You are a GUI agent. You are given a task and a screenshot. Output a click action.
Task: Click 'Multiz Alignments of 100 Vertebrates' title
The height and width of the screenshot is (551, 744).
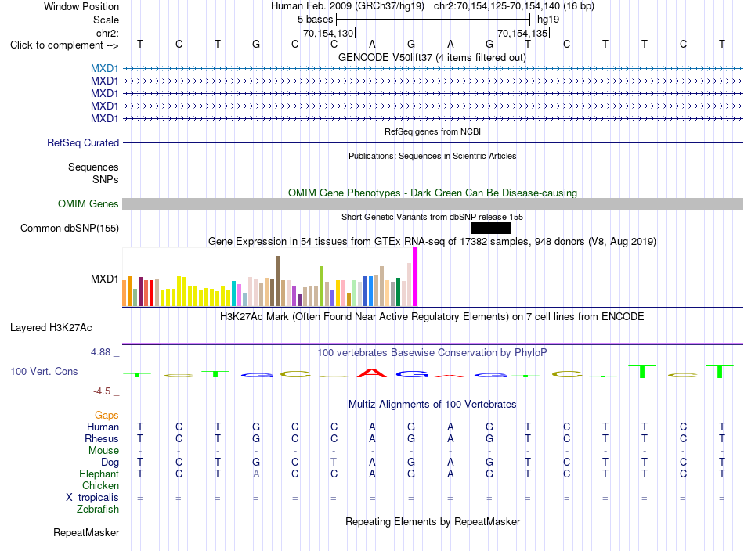point(432,405)
